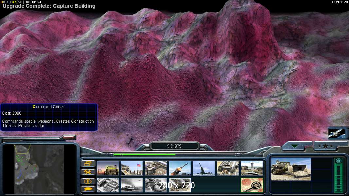349x196 pixels.
Task: Click the green veterancy star gauge
Action: (x=339, y=175)
